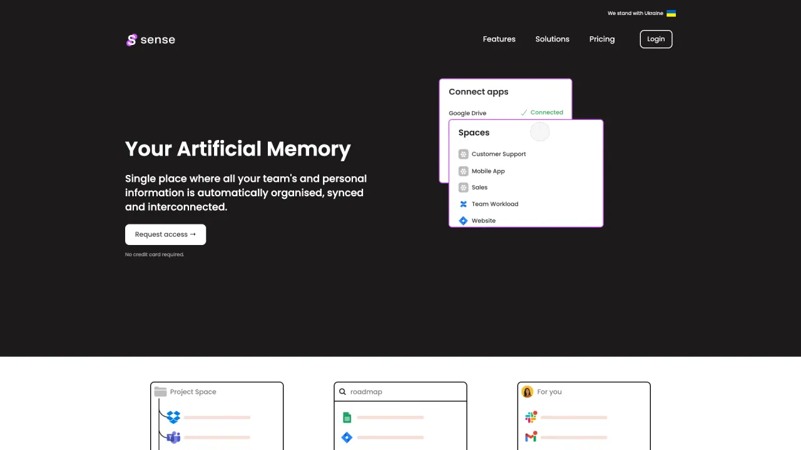Click the green "Connected" status text
Viewport: 801px width, 450px height.
(x=547, y=112)
